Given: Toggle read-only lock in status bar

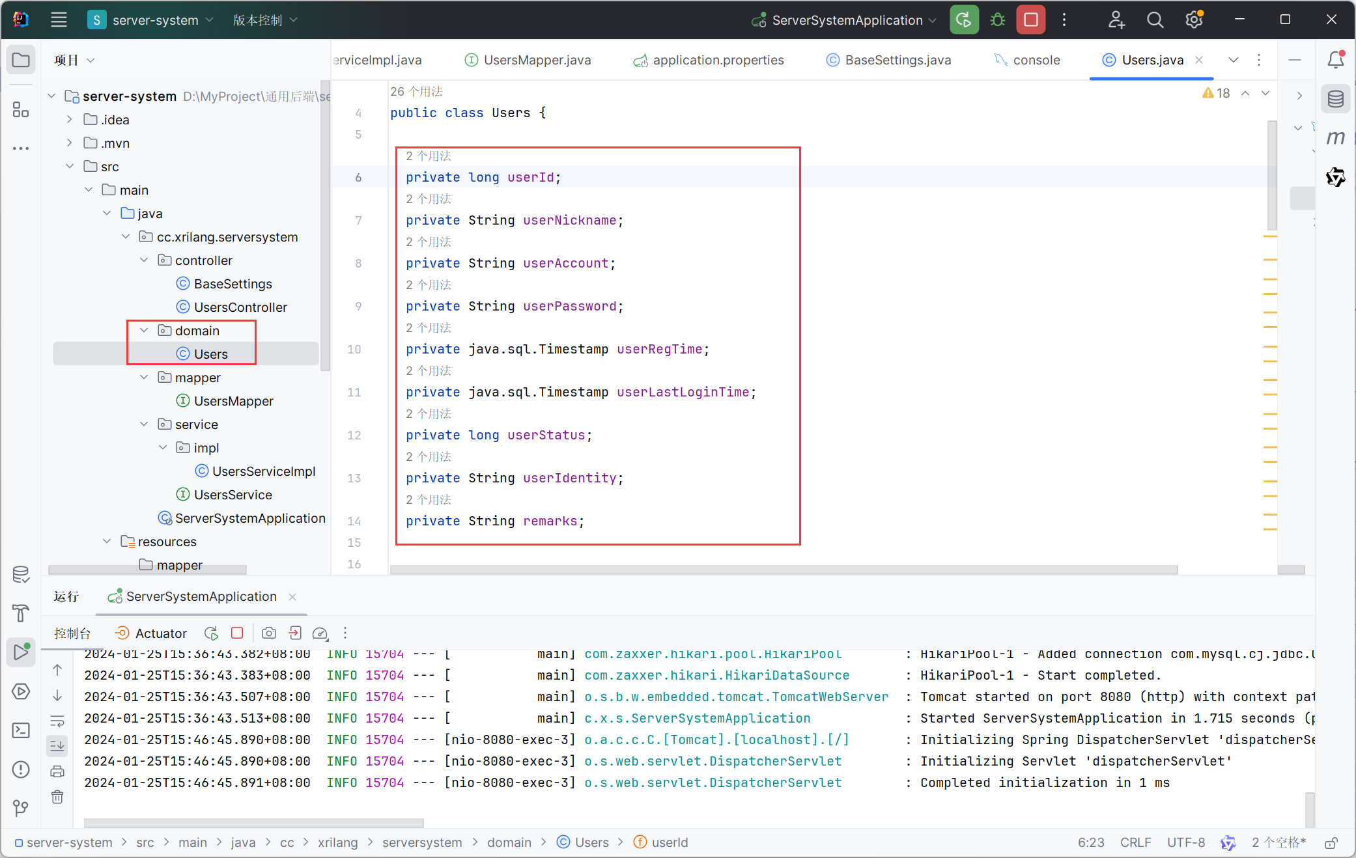Looking at the screenshot, I should click(x=1331, y=843).
